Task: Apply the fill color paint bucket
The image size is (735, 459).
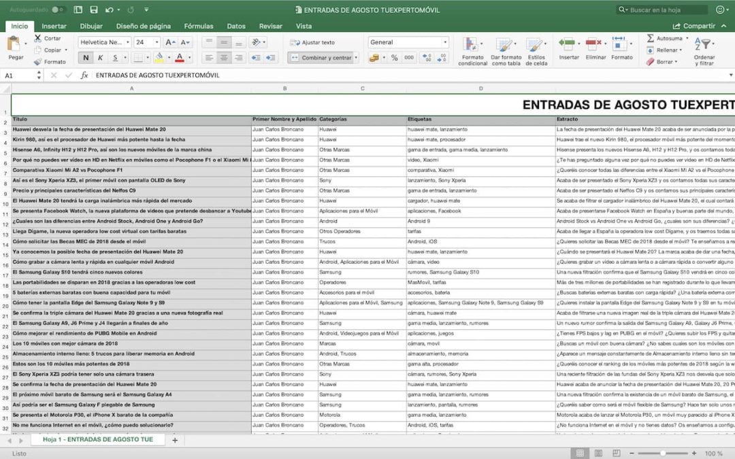Action: pos(160,58)
